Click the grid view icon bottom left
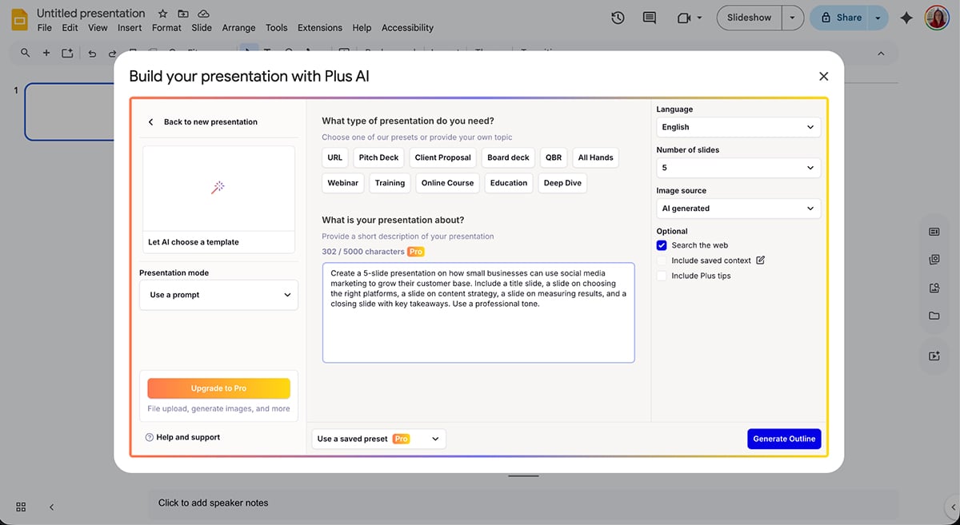This screenshot has height=525, width=960. [x=21, y=507]
